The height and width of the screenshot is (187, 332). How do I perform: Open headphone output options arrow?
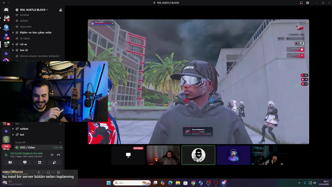(x=53, y=172)
